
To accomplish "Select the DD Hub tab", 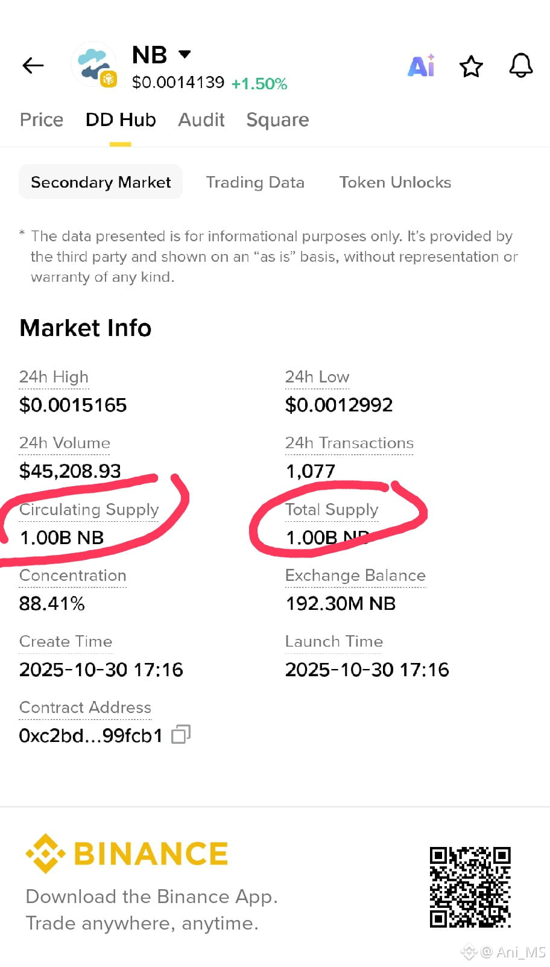I will point(121,119).
